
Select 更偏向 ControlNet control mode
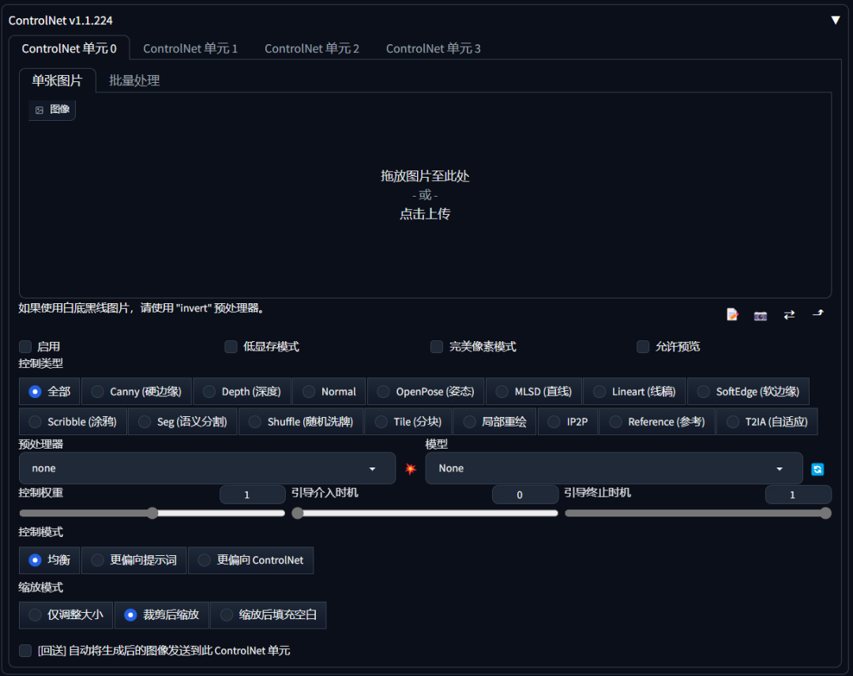point(251,560)
